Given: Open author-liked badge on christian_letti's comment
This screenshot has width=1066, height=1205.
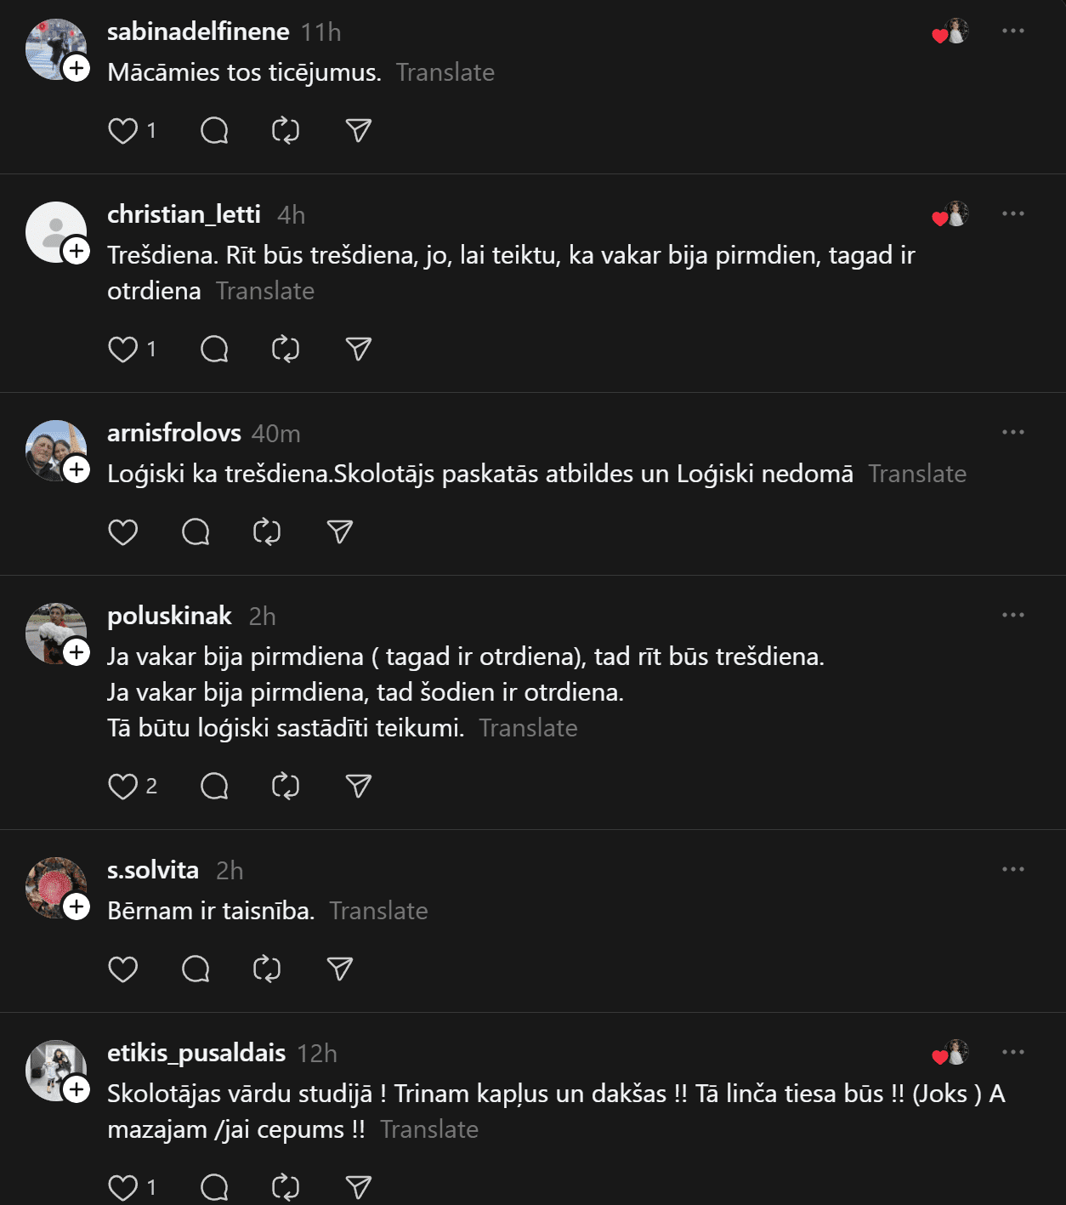Looking at the screenshot, I should coord(951,214).
